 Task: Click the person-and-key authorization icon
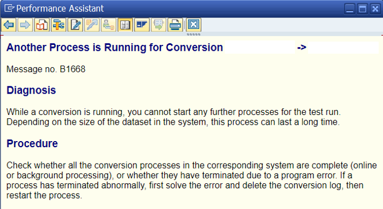pos(108,25)
